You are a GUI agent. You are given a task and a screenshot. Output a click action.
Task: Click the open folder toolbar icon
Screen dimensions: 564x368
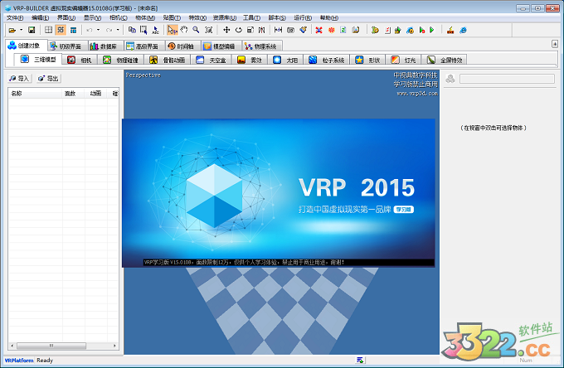[x=12, y=30]
